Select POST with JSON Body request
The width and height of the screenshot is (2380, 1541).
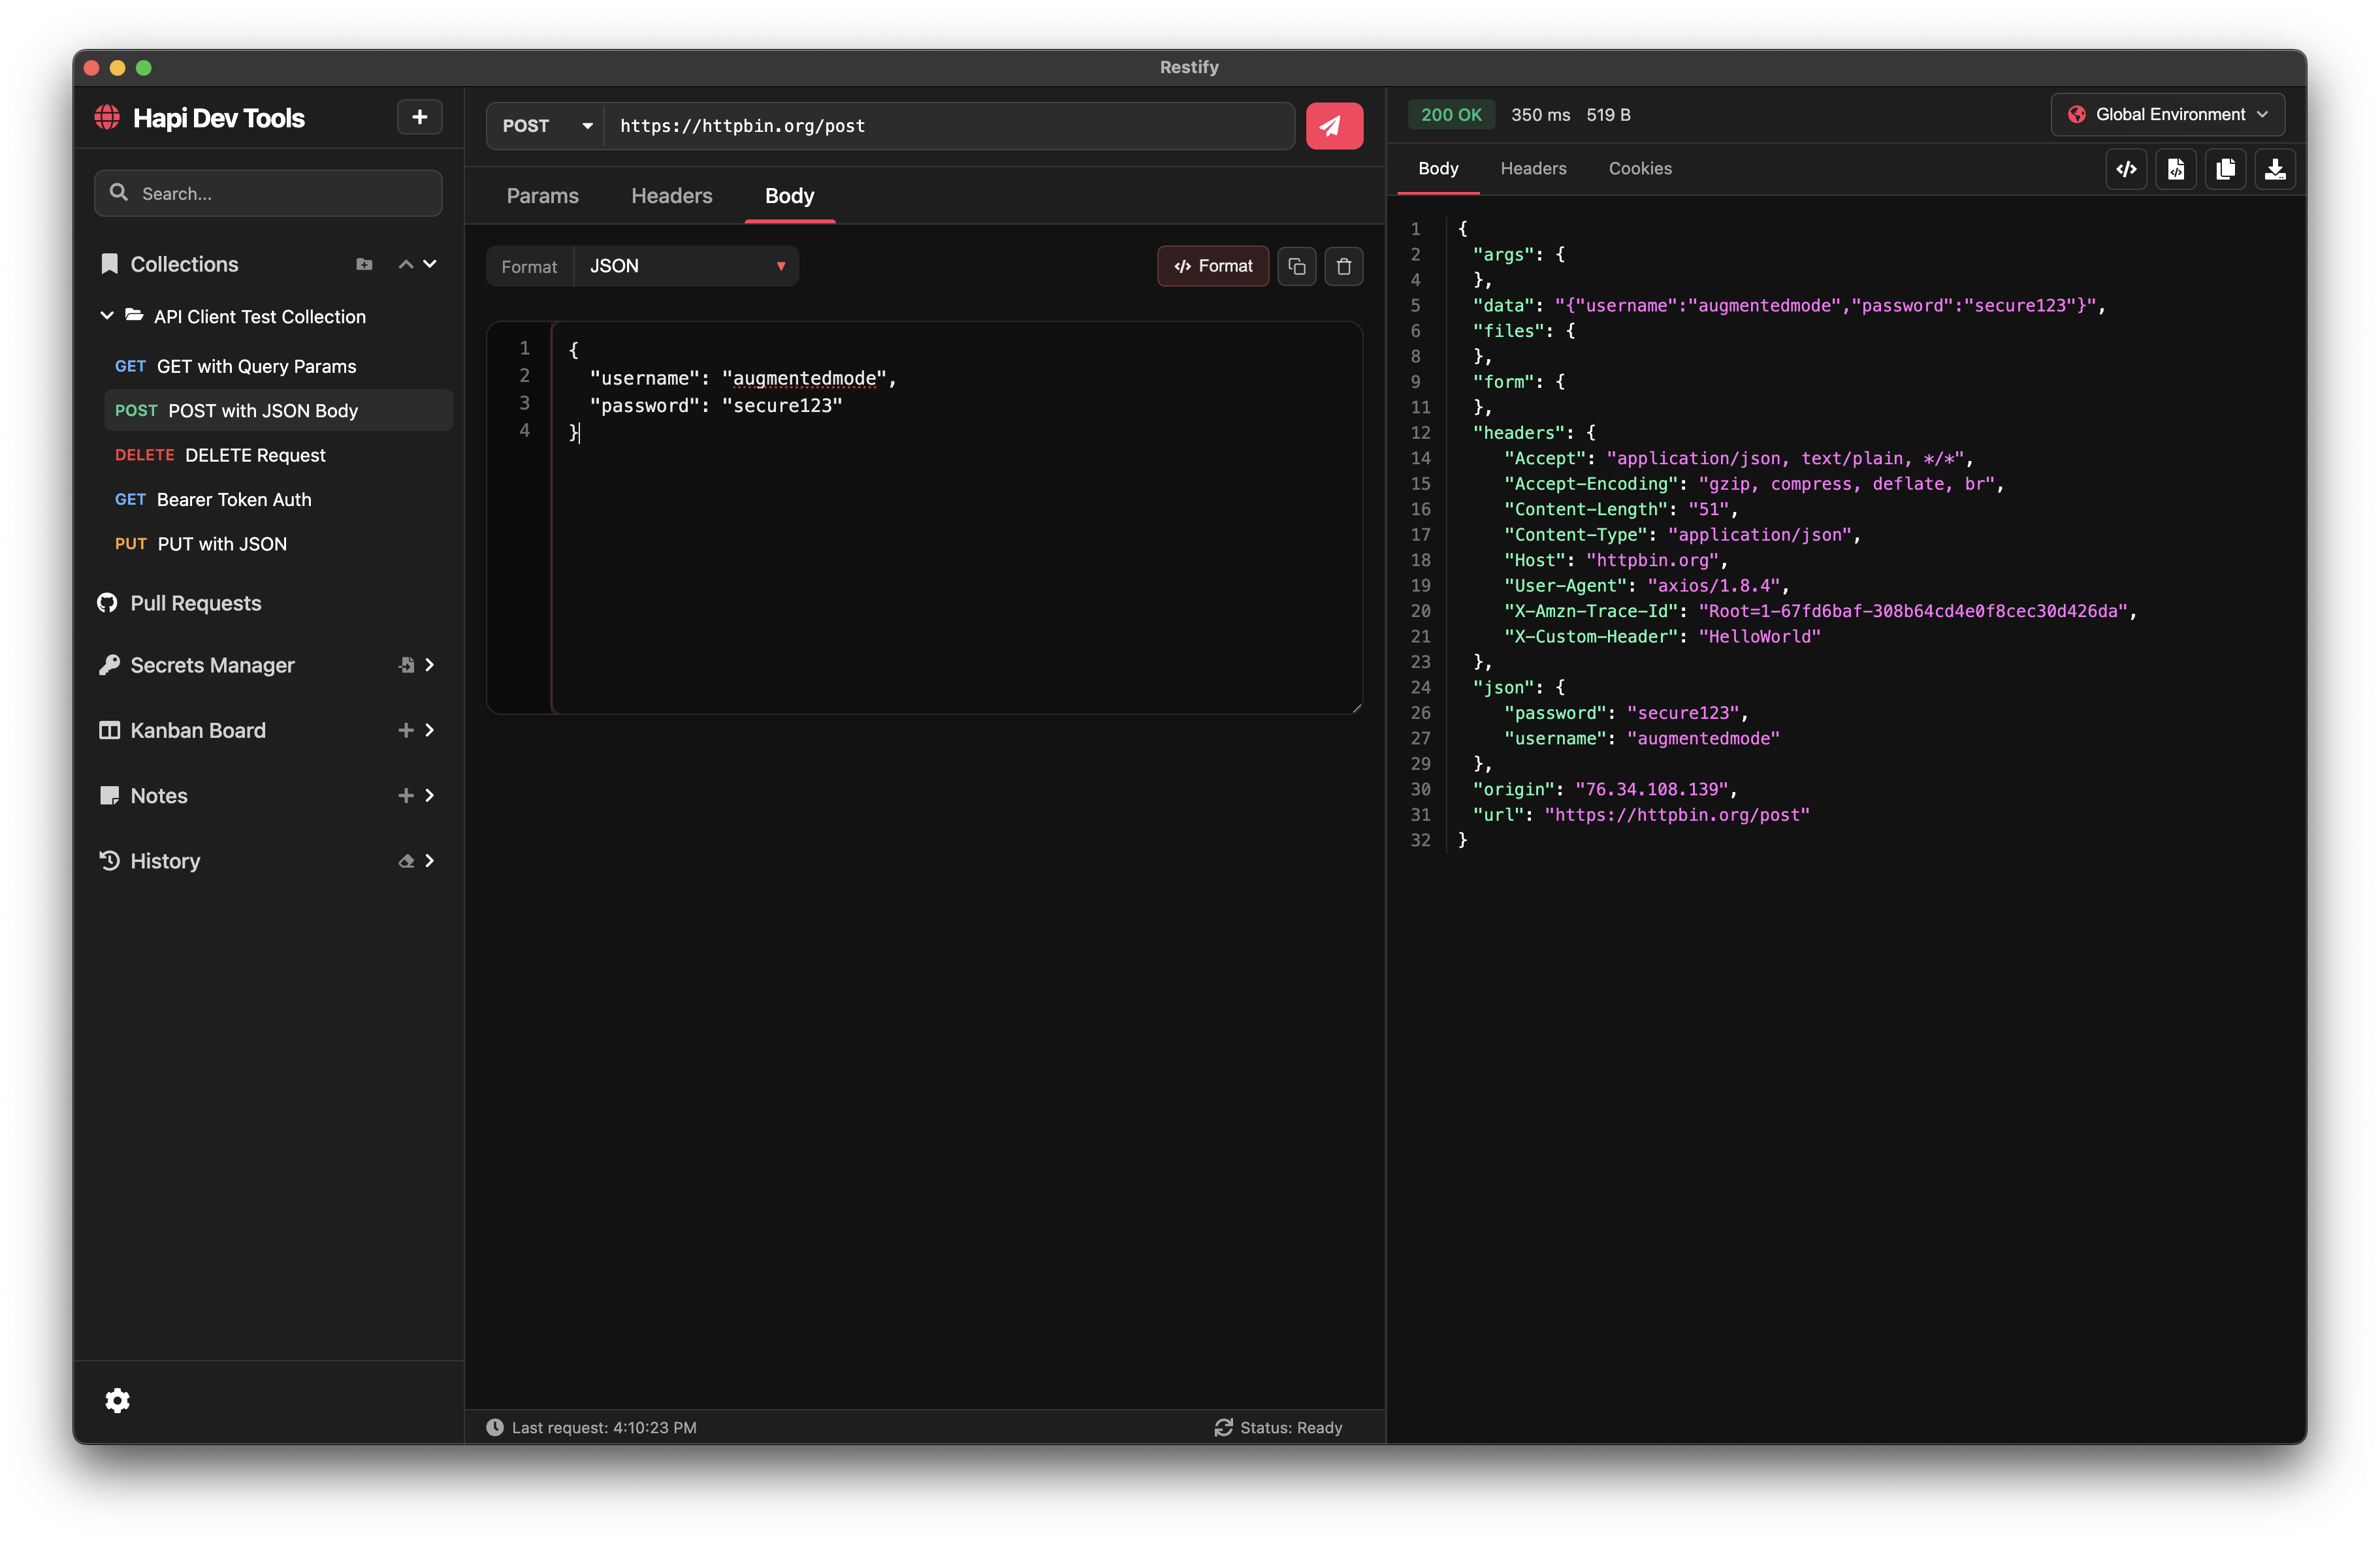click(x=278, y=411)
